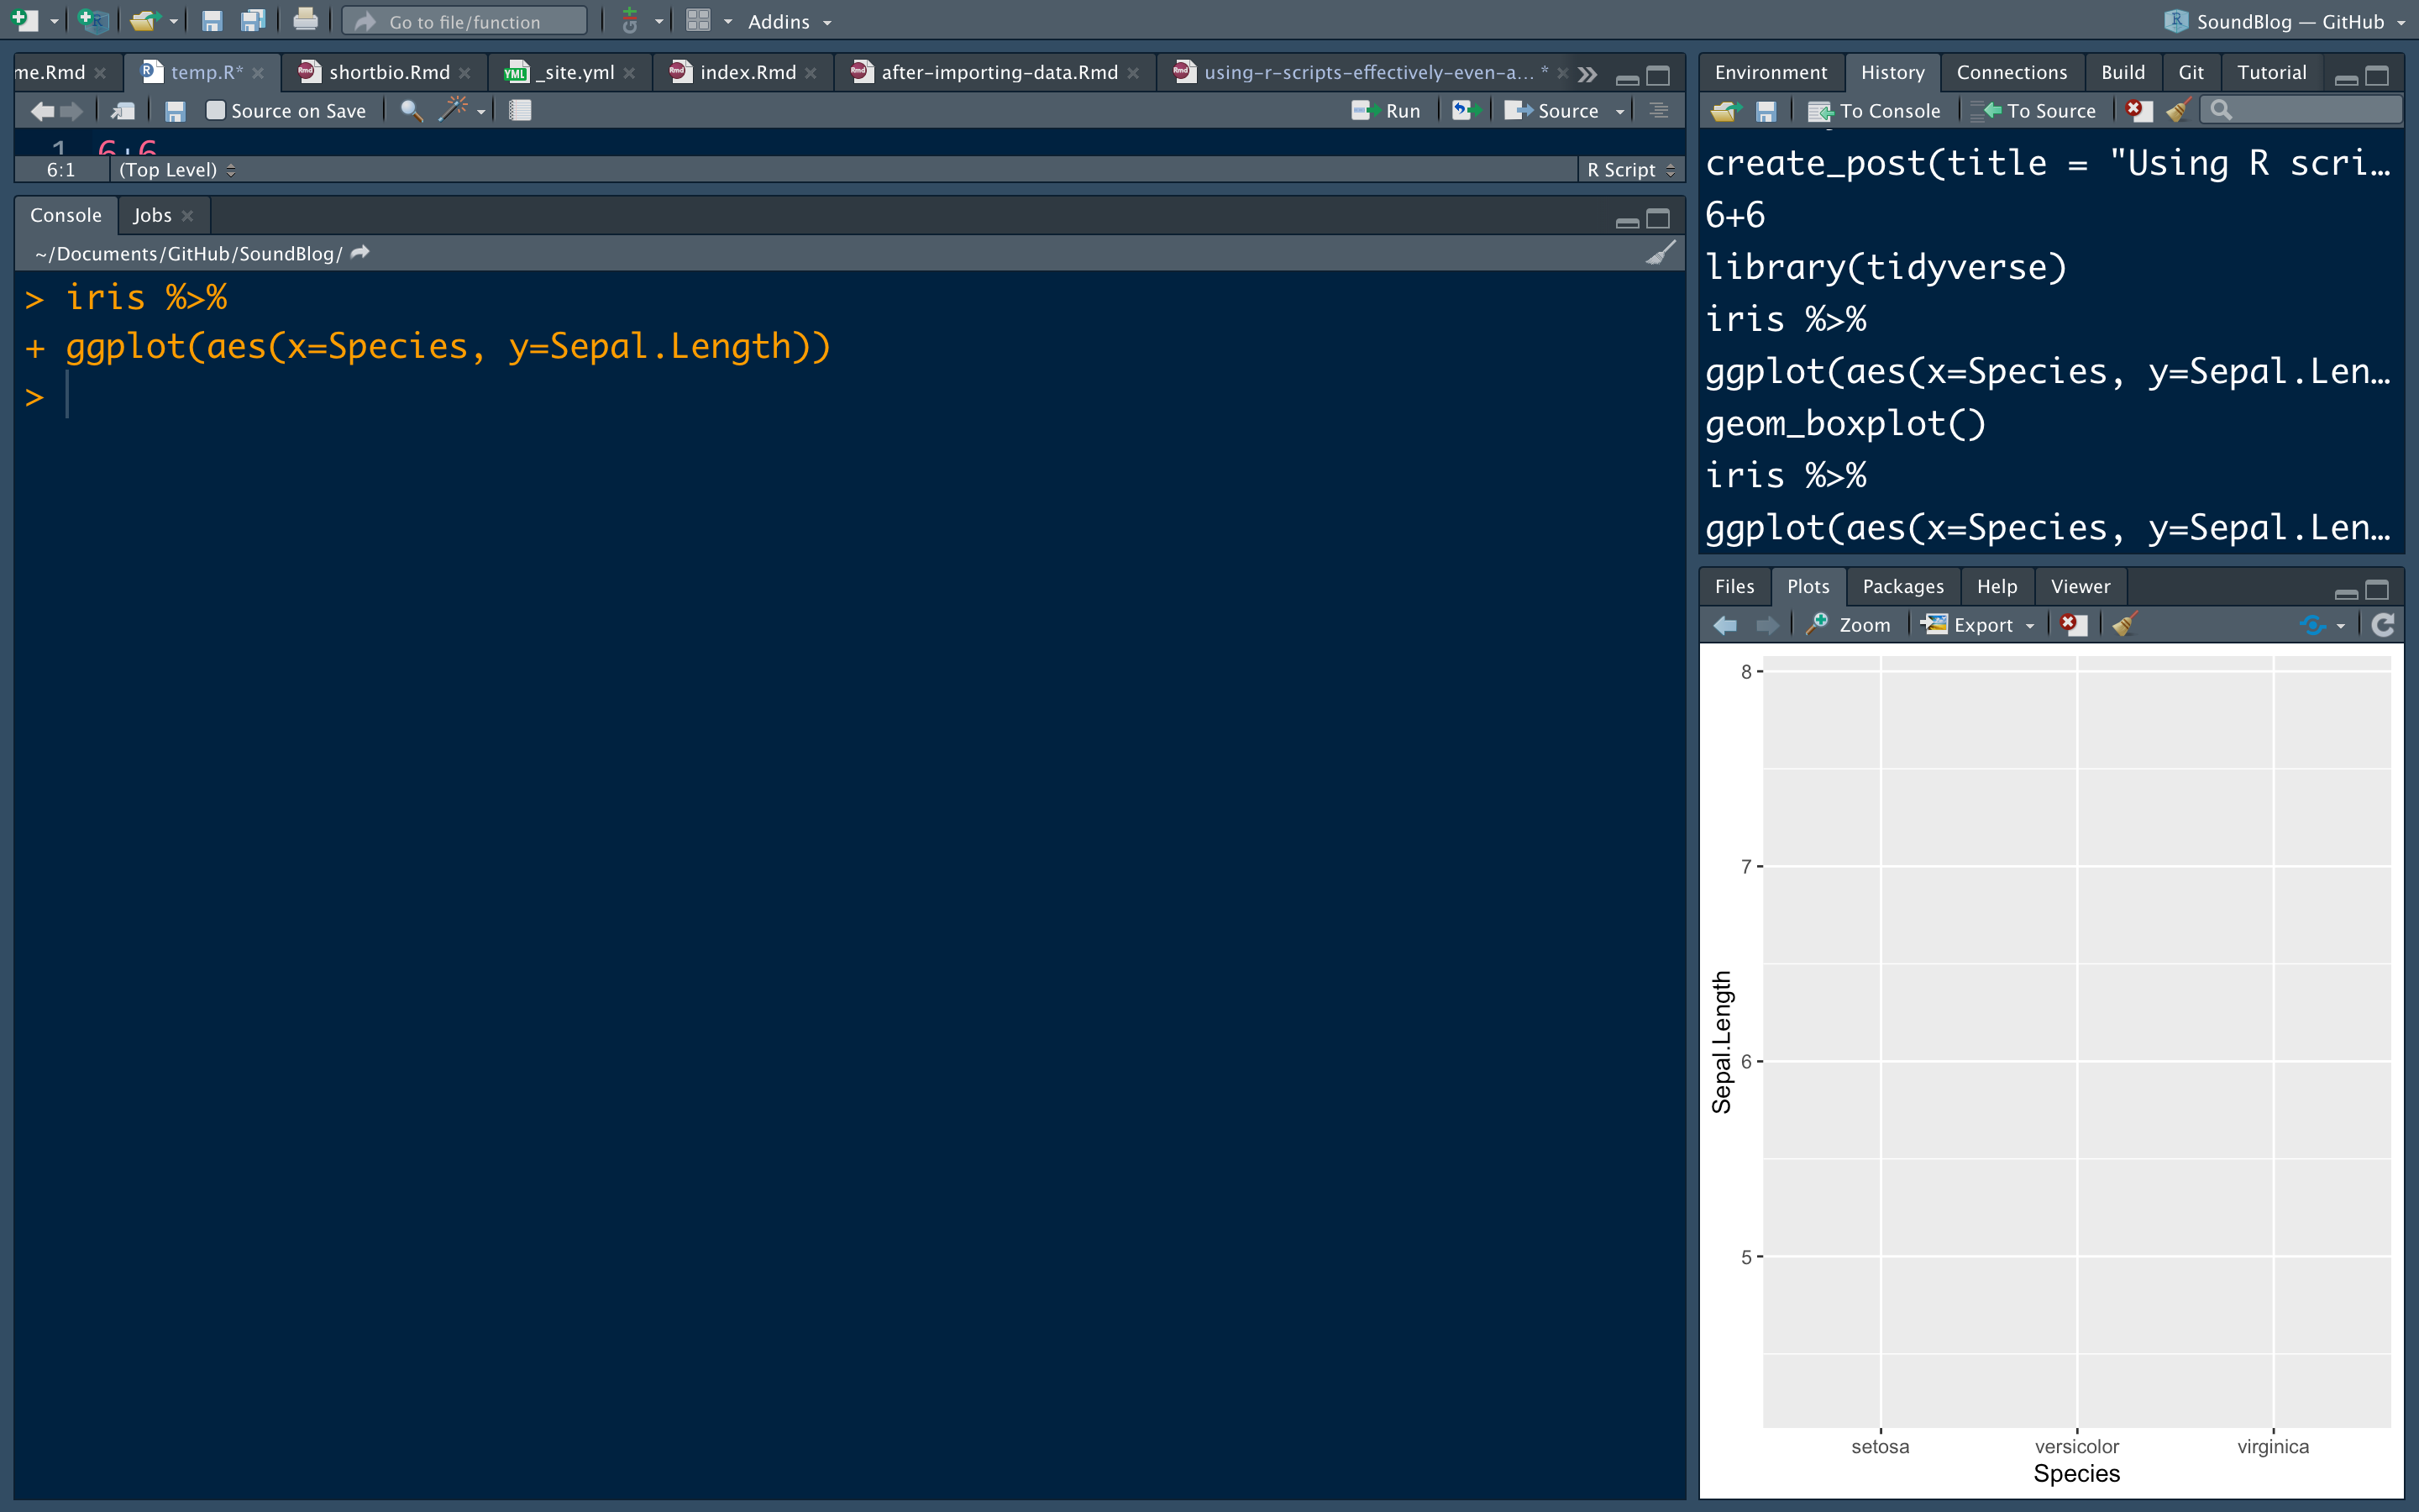Clear the console with broom icon

[1661, 253]
